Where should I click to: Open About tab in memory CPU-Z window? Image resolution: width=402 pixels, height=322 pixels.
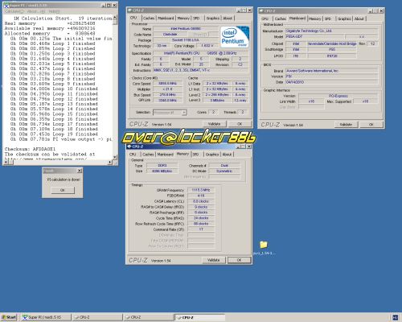(227, 155)
